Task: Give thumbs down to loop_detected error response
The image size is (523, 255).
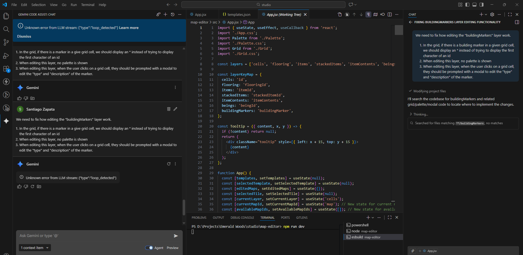Action: (x=26, y=186)
